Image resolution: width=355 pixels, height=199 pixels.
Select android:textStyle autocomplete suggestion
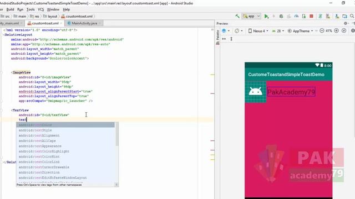point(65,130)
